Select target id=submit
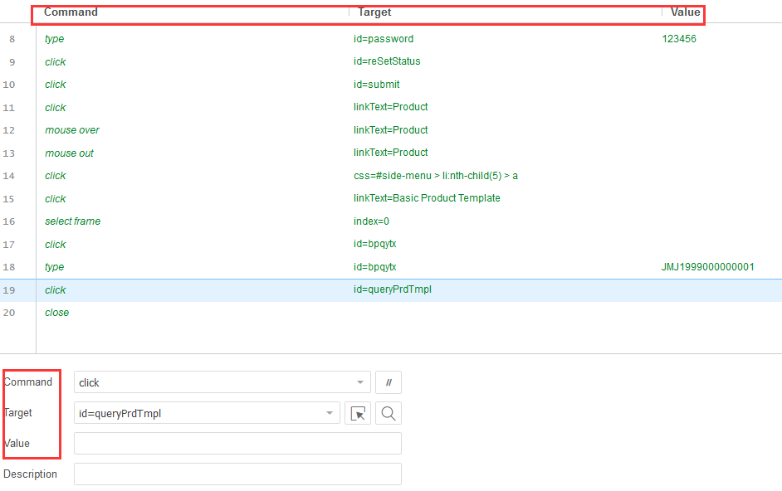The image size is (782, 491). (x=377, y=85)
